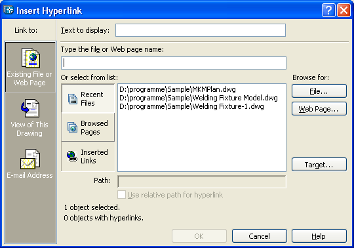Close the Insert Hyperlink dialog
This screenshot has height=248, width=354.
(344, 10)
